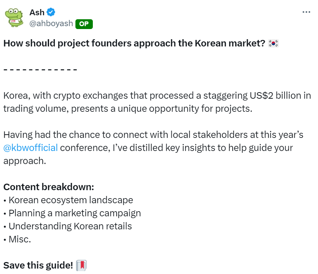Click the Save this guide! text
This screenshot has height=274, width=318.
(38, 265)
